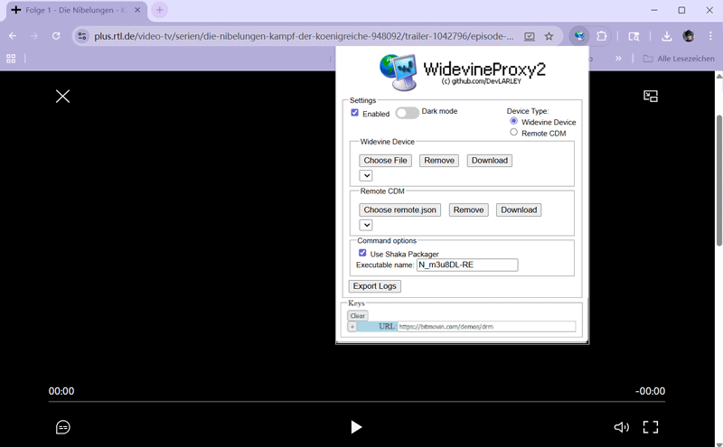Select the Remote CDM radio button

[x=514, y=133]
